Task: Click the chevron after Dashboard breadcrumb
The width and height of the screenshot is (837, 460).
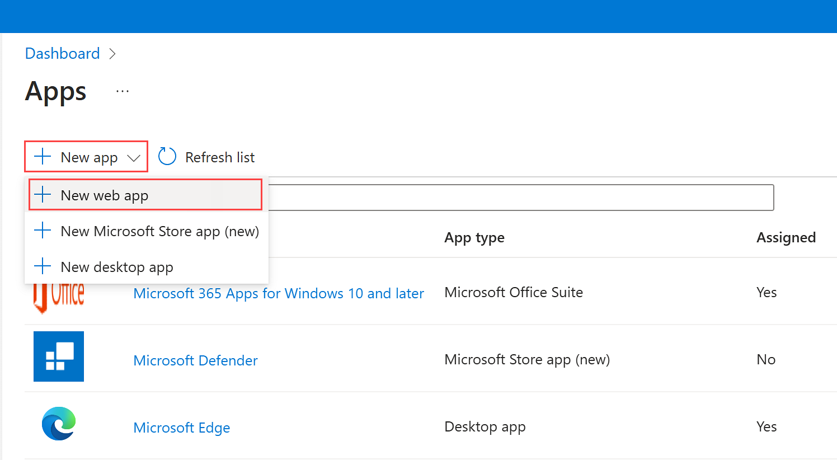Action: pyautogui.click(x=112, y=54)
